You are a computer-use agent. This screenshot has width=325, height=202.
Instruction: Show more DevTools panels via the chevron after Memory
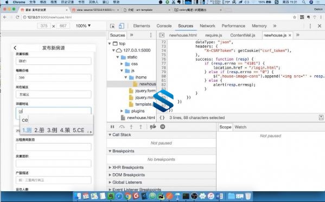coord(275,26)
